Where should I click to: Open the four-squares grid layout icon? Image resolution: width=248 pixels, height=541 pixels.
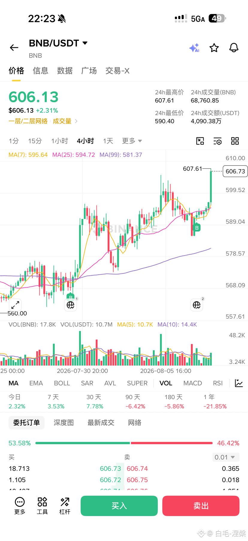click(235, 141)
